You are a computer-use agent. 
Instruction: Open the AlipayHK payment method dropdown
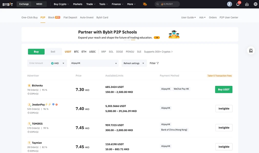click(x=94, y=63)
